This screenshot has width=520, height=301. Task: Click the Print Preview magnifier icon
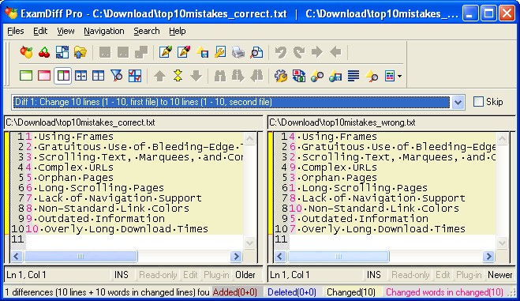coord(256,52)
